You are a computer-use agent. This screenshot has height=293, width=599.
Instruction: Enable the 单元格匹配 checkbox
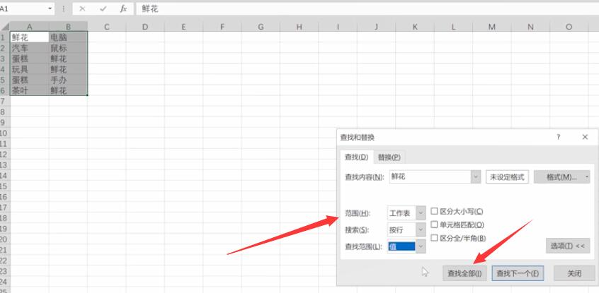coord(435,225)
